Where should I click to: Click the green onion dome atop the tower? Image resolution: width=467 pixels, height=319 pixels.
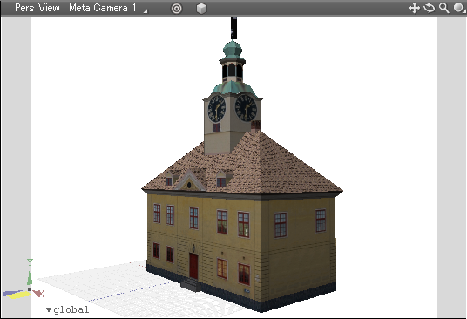[233, 50]
